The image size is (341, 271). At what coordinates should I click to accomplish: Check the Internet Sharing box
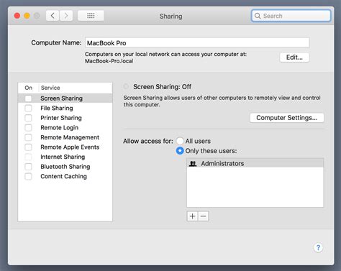click(28, 157)
